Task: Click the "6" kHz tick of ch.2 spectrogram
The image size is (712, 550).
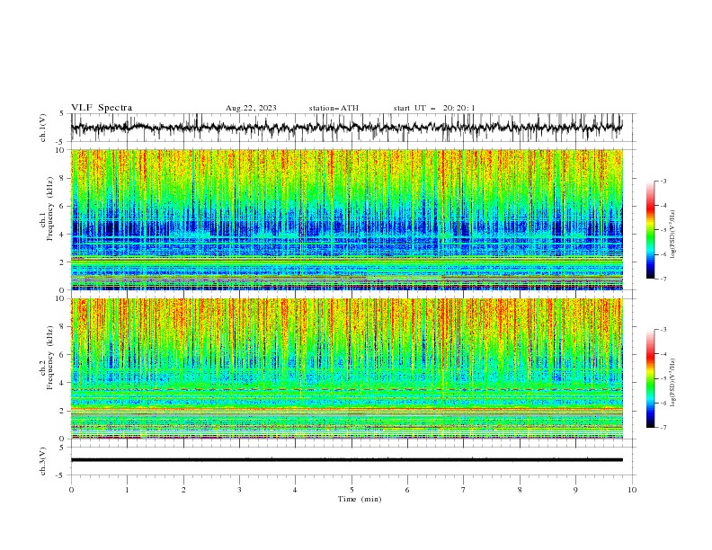Action: pyautogui.click(x=63, y=355)
